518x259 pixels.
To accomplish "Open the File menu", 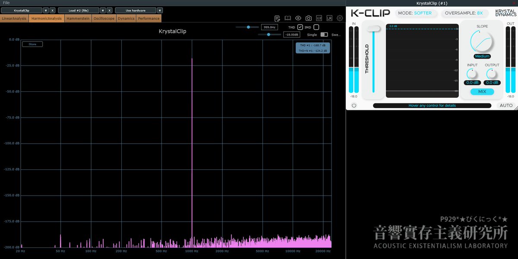I will coord(6,3).
